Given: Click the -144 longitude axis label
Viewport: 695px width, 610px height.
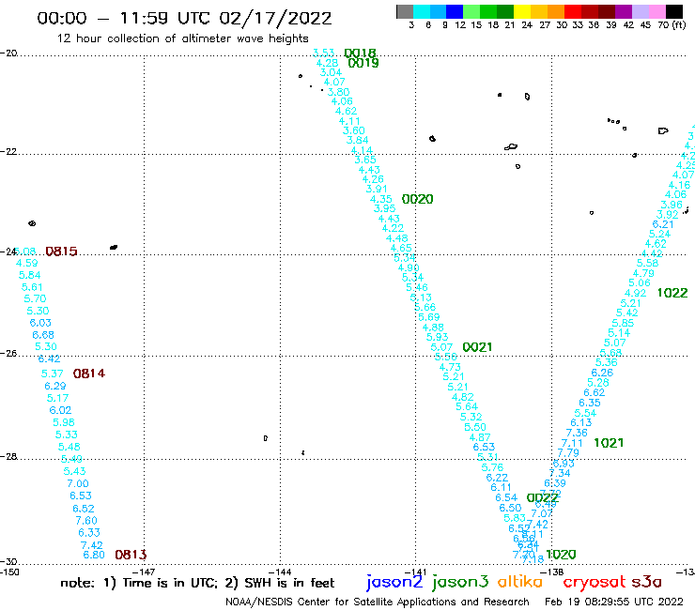Looking at the screenshot, I should click(280, 572).
